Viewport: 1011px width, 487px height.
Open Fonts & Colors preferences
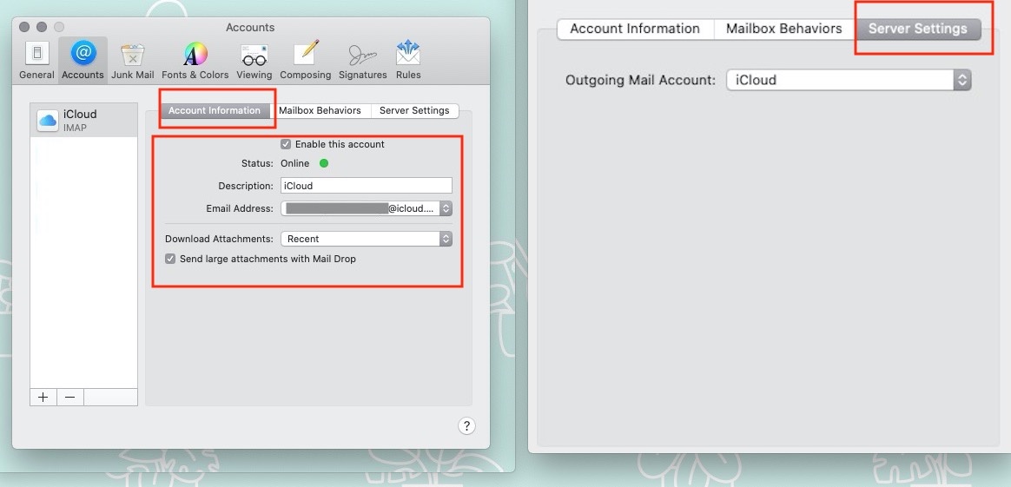(x=195, y=60)
